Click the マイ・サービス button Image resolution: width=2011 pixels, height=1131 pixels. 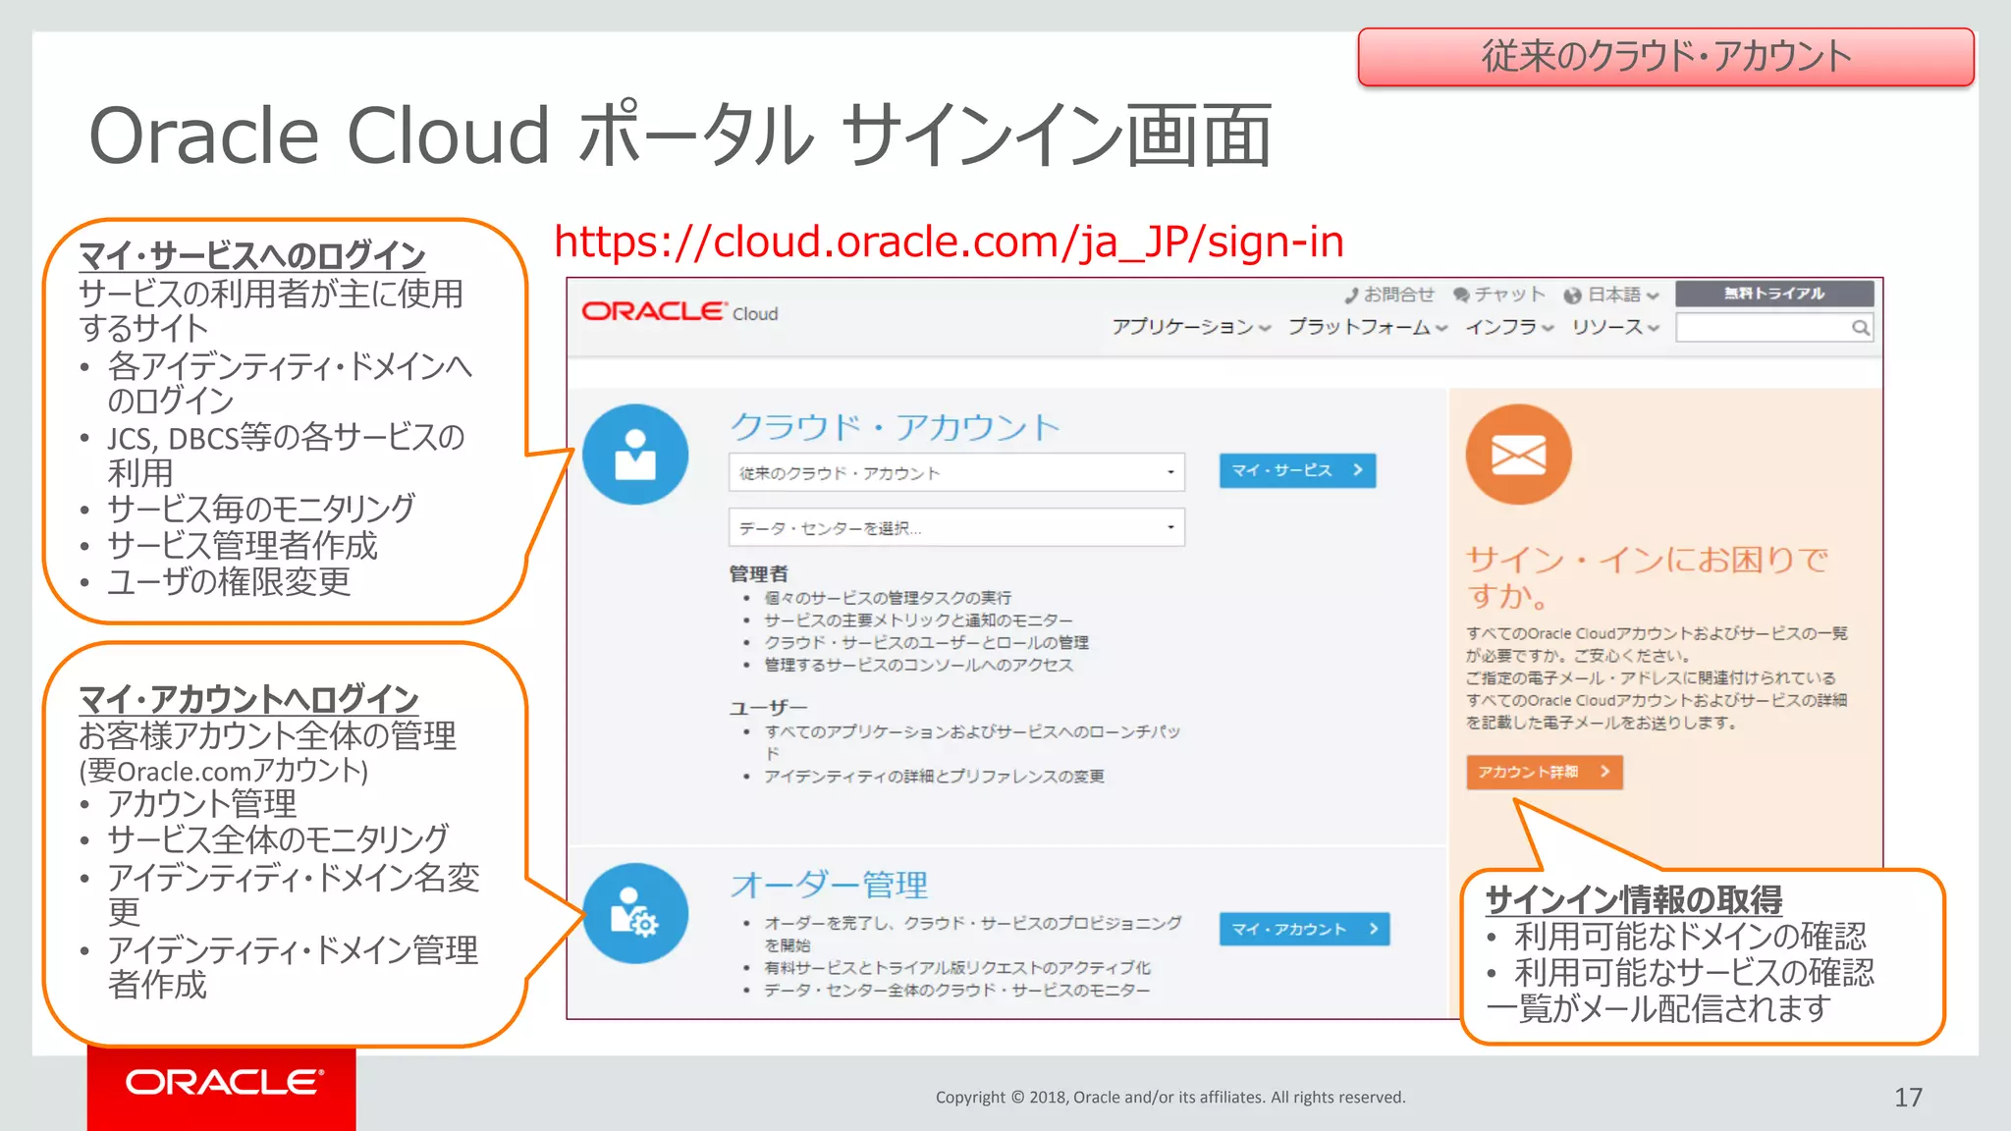[1297, 470]
